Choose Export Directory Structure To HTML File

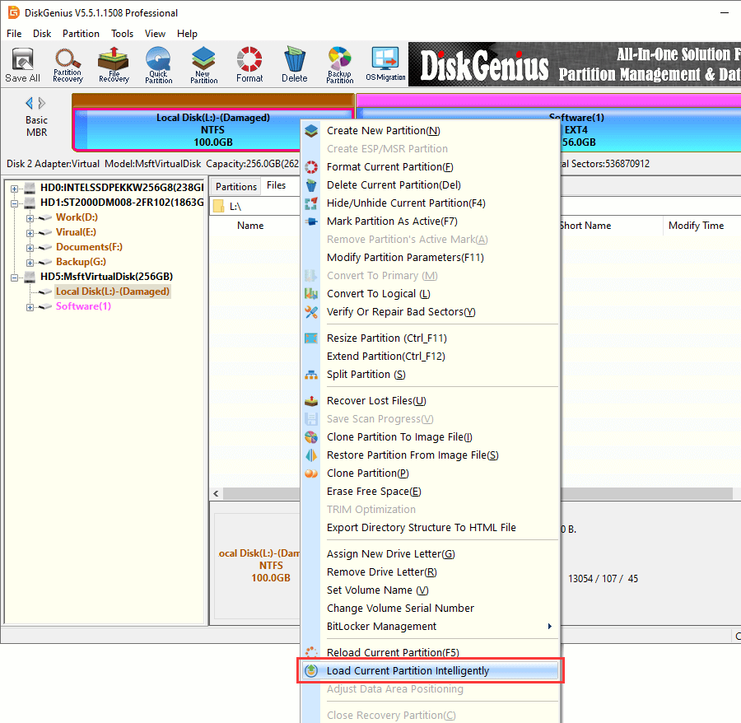(430, 528)
